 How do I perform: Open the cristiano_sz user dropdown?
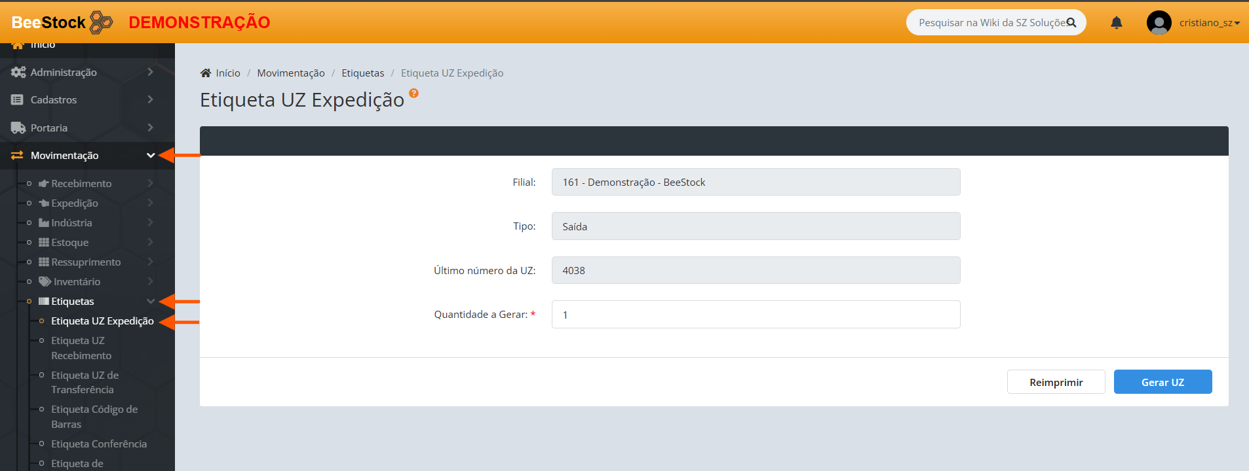(1209, 23)
